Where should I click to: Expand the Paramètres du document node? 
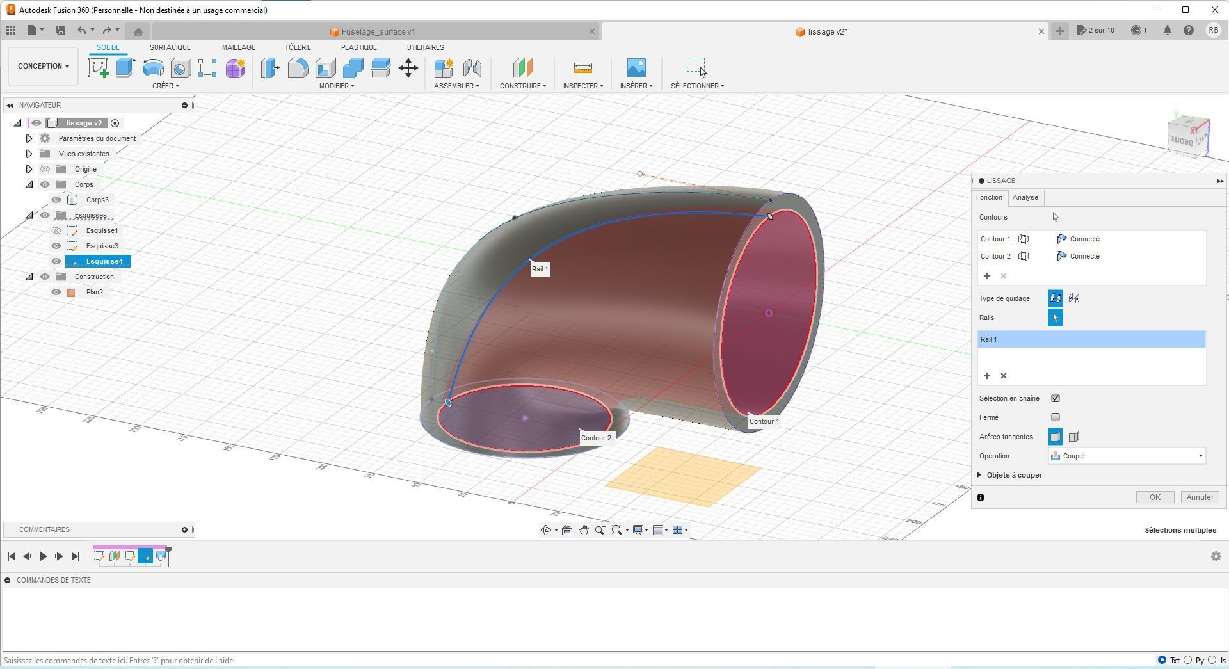[29, 138]
